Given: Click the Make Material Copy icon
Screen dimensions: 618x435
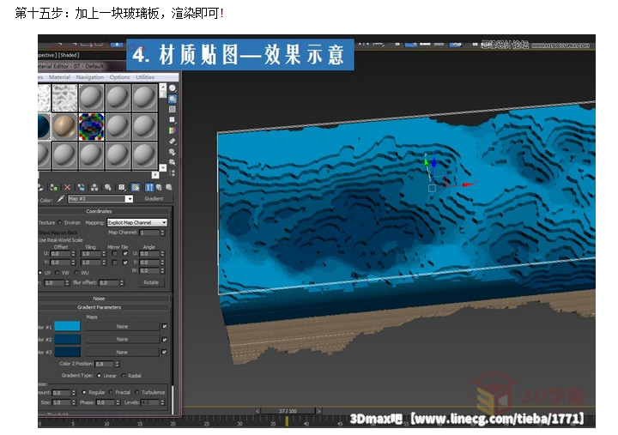Looking at the screenshot, I should click(82, 188).
